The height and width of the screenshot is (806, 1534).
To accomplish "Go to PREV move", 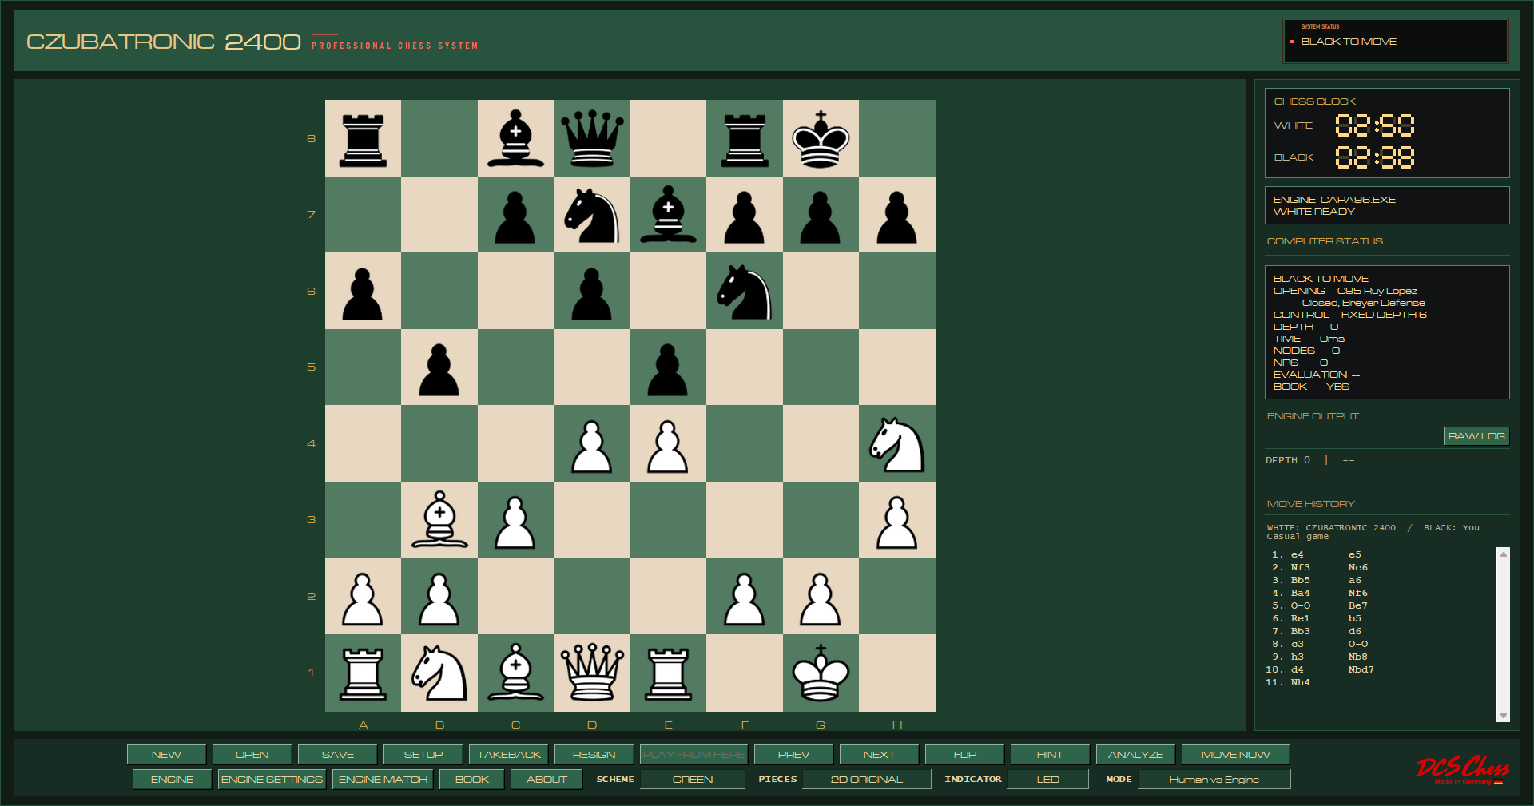I will 793,755.
